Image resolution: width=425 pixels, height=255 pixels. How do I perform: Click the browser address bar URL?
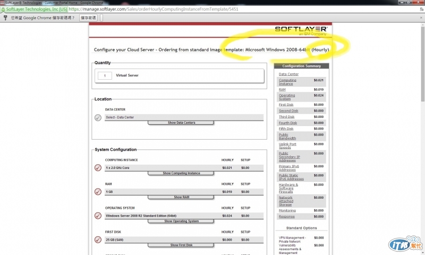coord(154,9)
